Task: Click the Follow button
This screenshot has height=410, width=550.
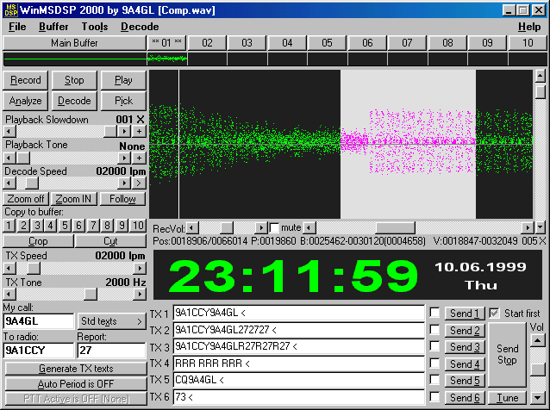Action: (122, 199)
